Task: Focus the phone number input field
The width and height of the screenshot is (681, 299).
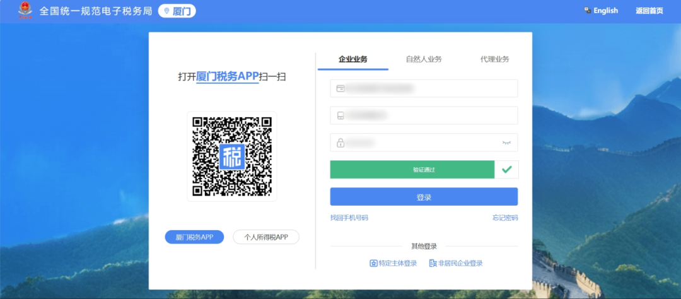Action: tap(424, 115)
